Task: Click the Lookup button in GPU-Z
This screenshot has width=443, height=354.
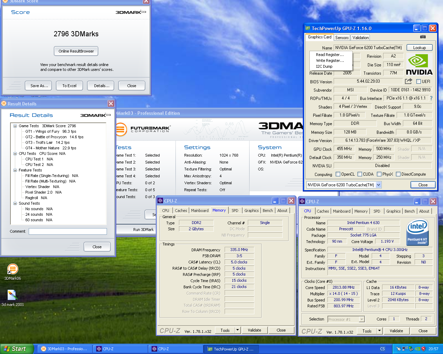Action: tap(419, 48)
